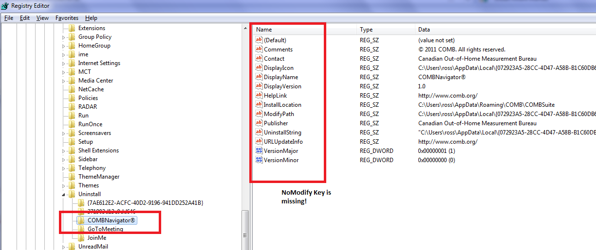Image resolution: width=596 pixels, height=250 pixels.
Task: Click the string icon beside Comments value
Action: (x=259, y=49)
